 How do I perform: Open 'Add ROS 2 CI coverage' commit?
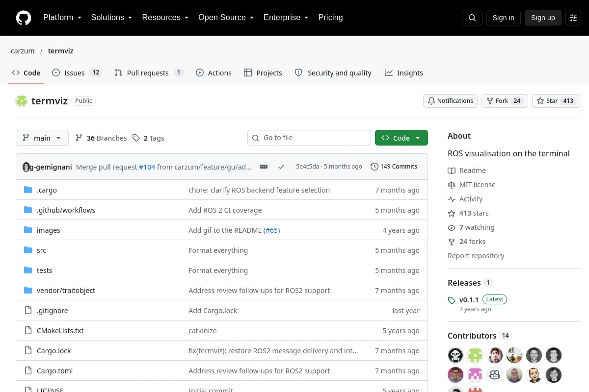(x=225, y=210)
